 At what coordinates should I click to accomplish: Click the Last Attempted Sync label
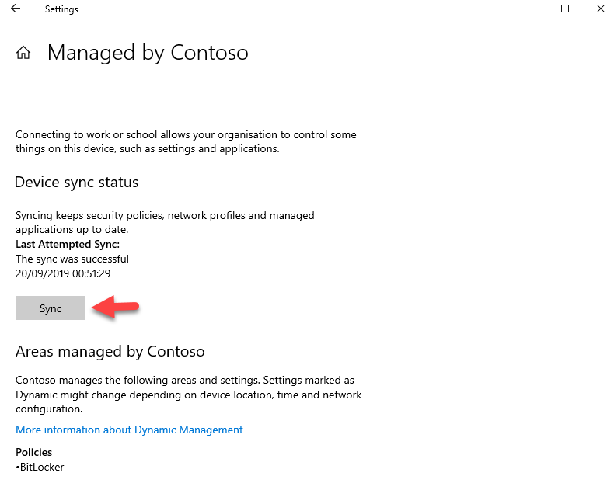click(68, 245)
